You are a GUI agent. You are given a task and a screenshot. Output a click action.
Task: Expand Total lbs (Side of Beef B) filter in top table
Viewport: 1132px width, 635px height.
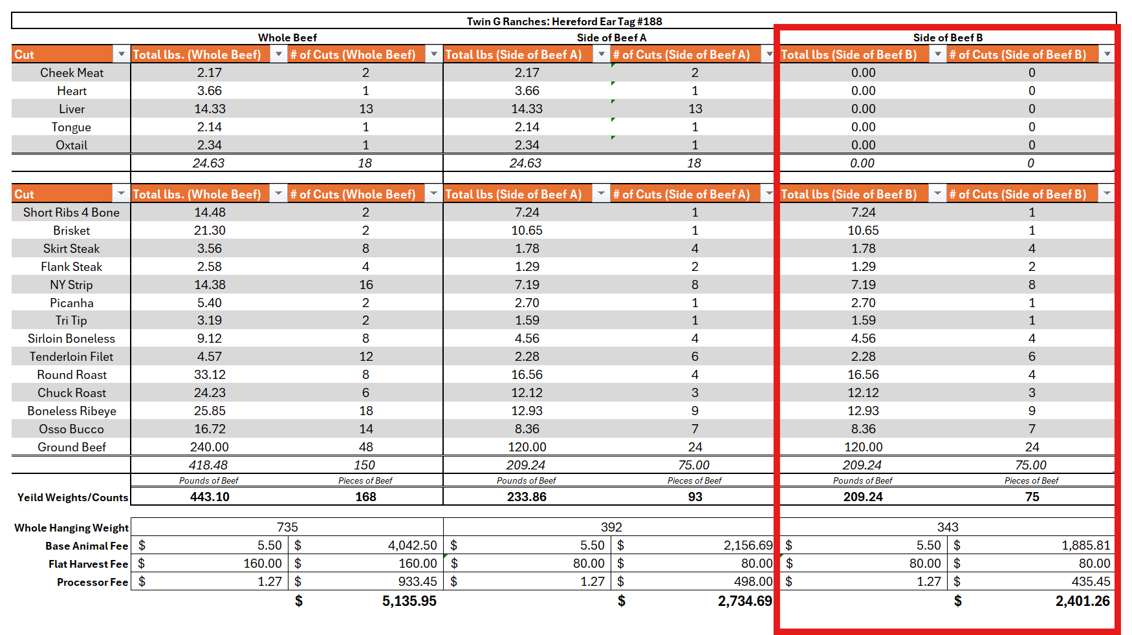point(937,54)
